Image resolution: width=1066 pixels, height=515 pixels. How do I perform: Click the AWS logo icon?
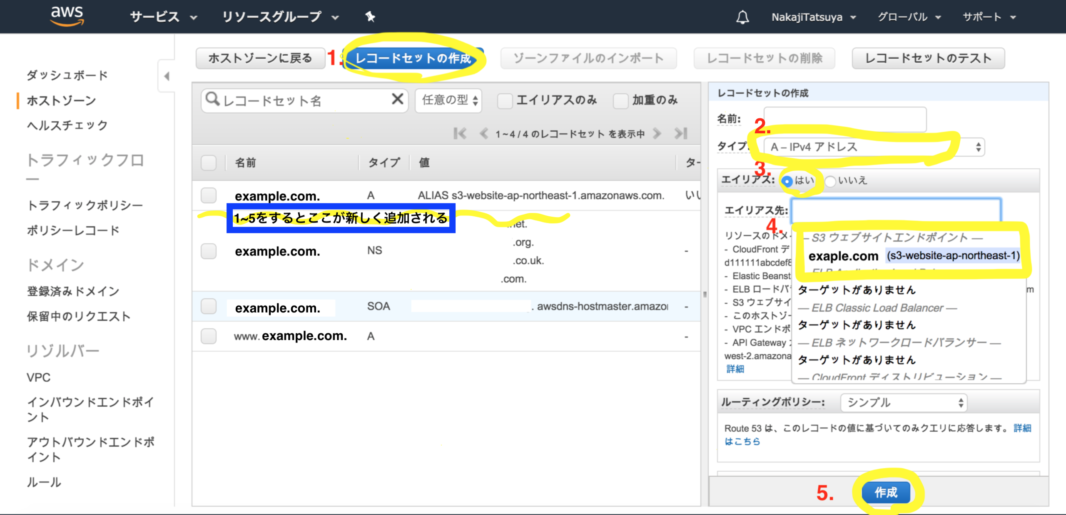[x=67, y=16]
